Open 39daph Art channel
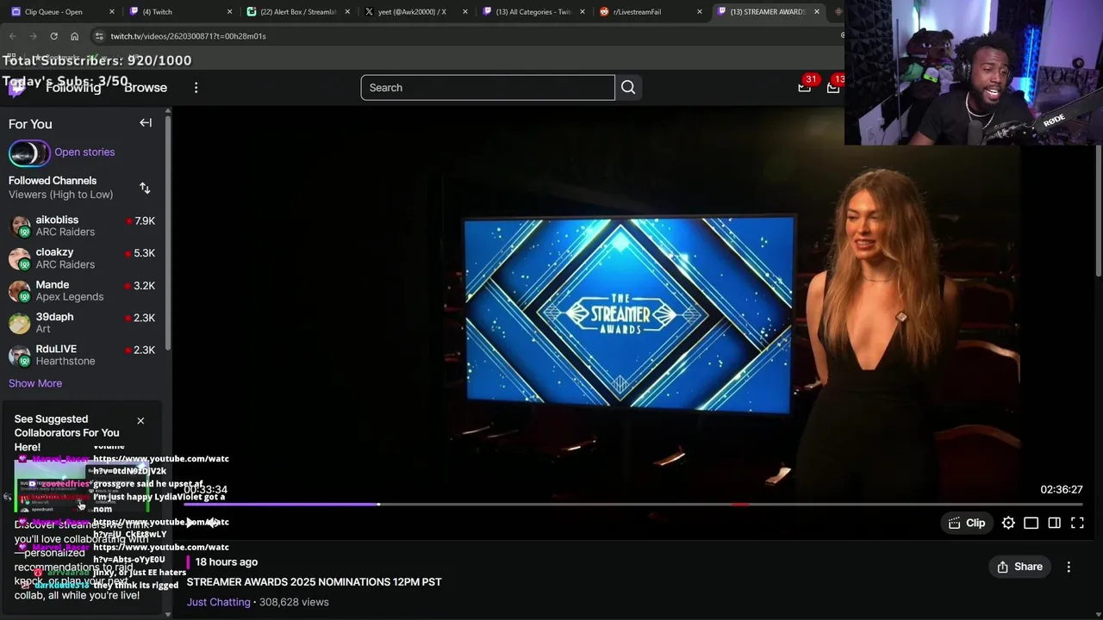 82,323
